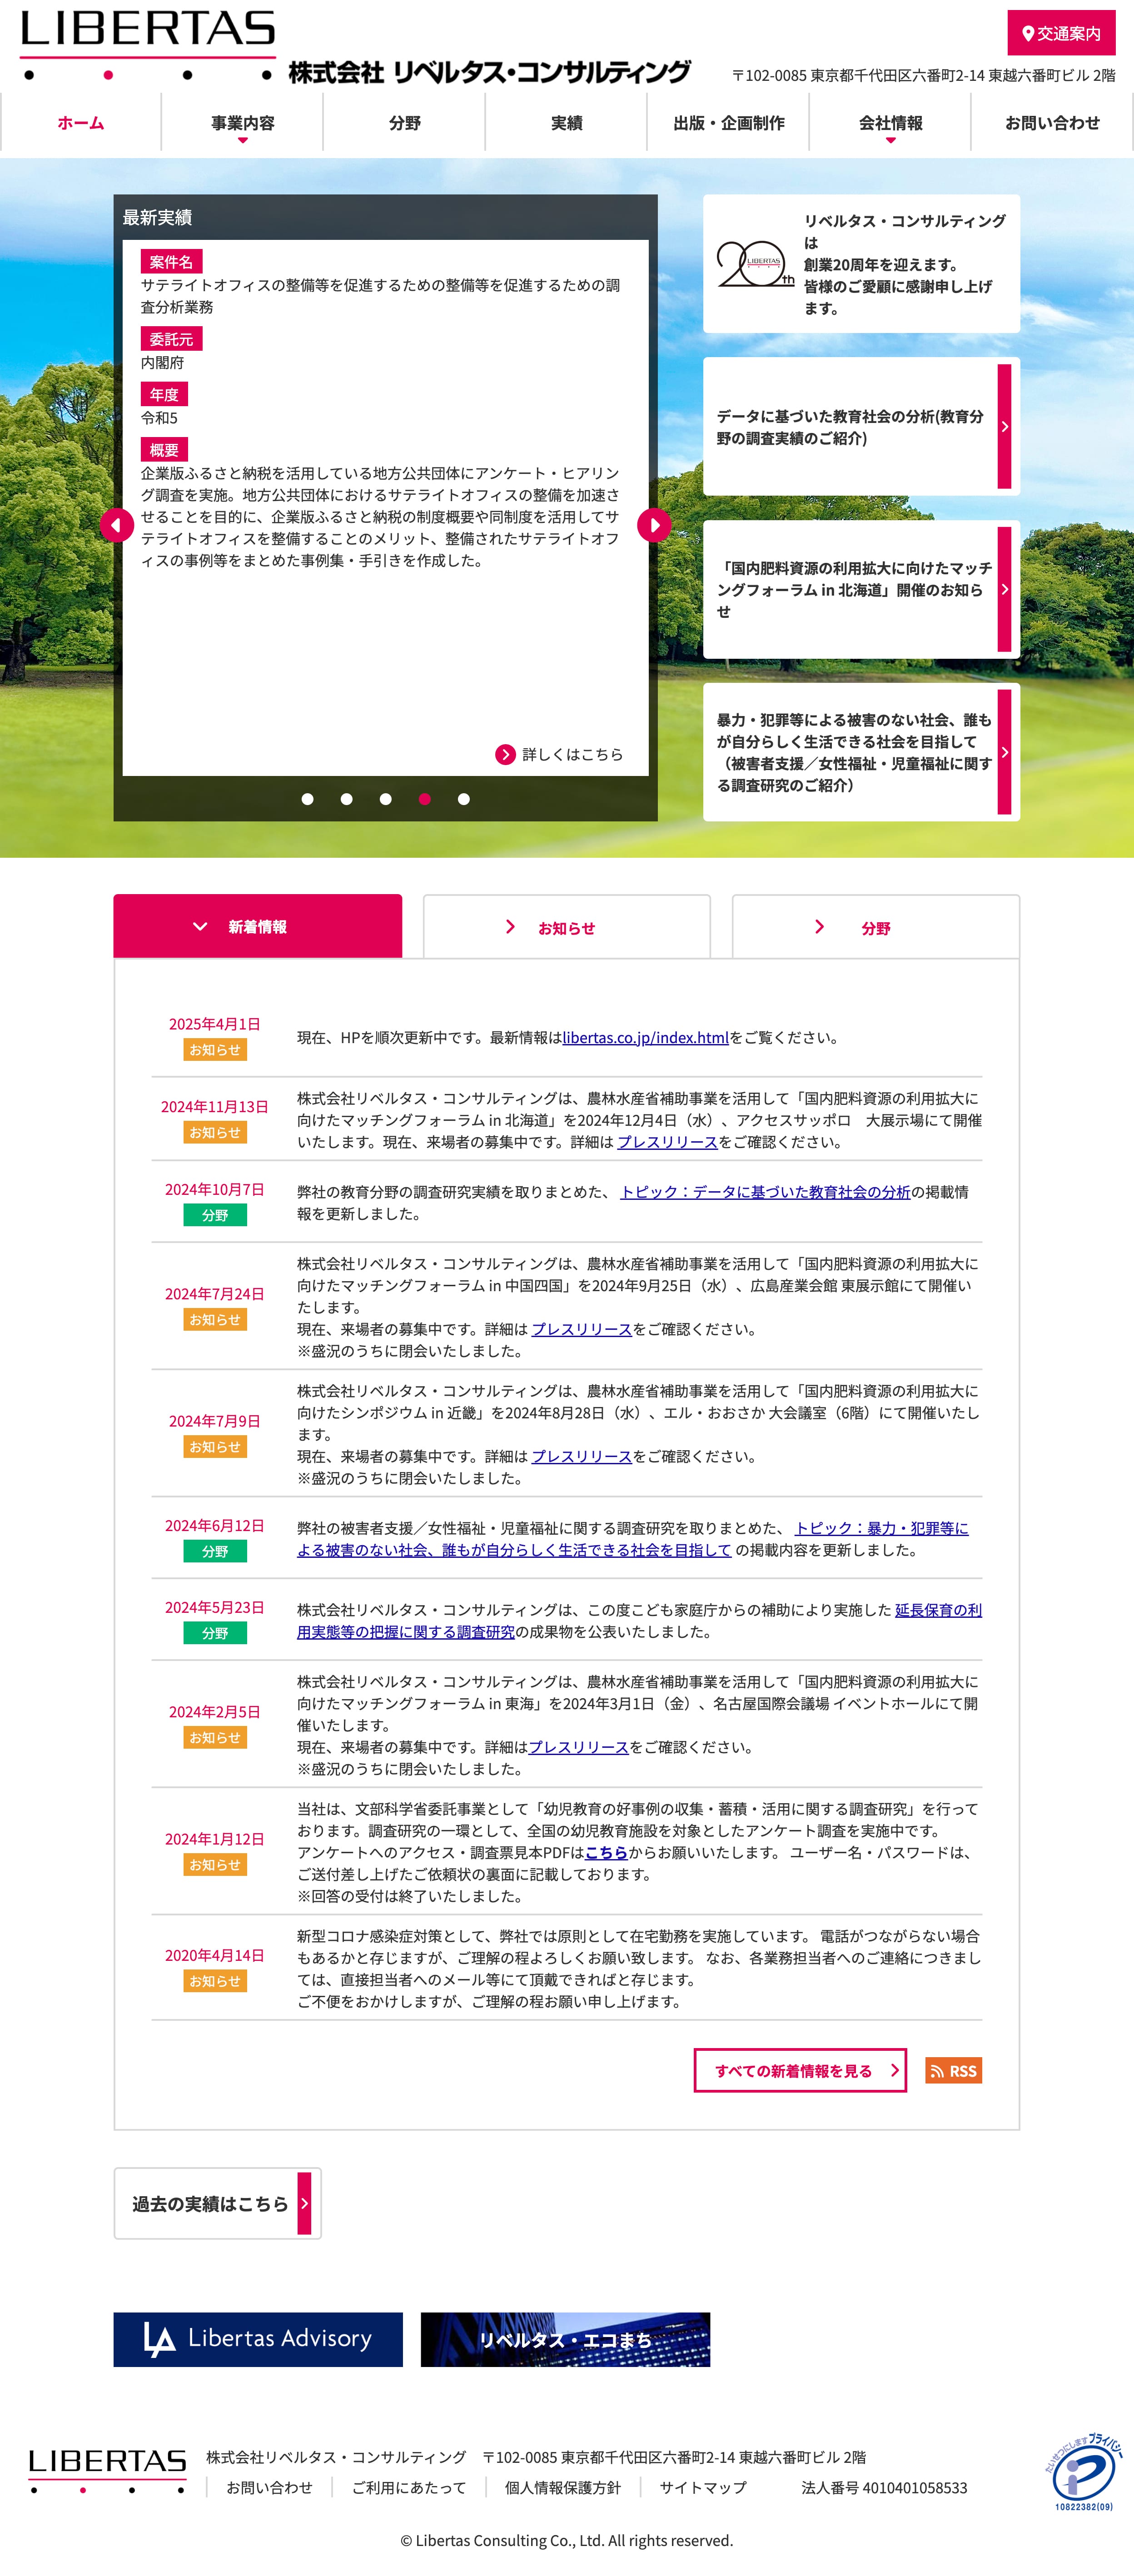Open プレスリリース link in 2024年11月13日 entry
The height and width of the screenshot is (2576, 1134).
pos(667,1142)
